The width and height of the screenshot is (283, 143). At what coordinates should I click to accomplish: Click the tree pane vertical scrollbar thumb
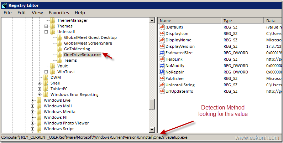pos(152,104)
